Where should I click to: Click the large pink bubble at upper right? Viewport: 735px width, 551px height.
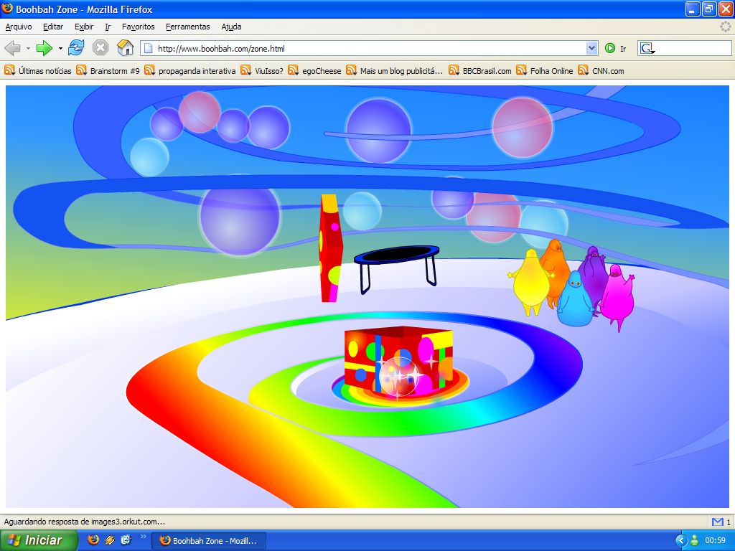click(x=523, y=127)
